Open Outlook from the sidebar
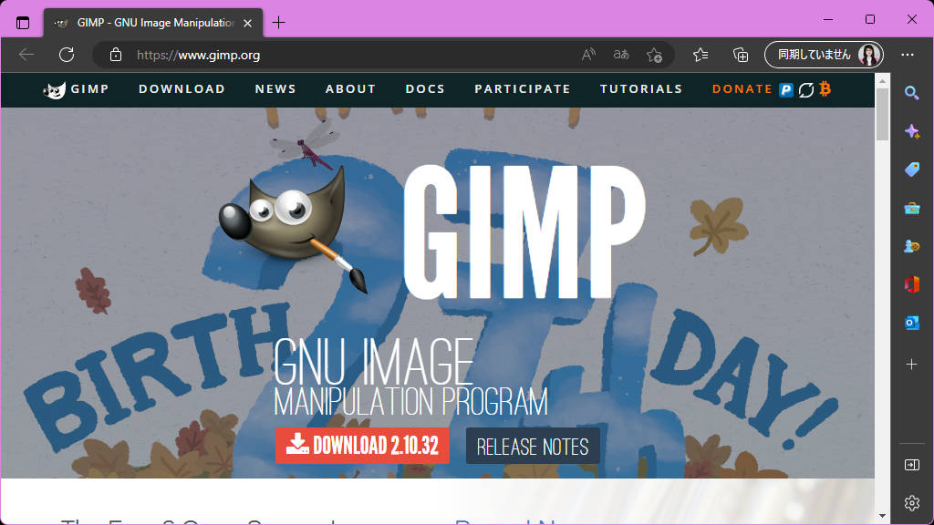 911,322
